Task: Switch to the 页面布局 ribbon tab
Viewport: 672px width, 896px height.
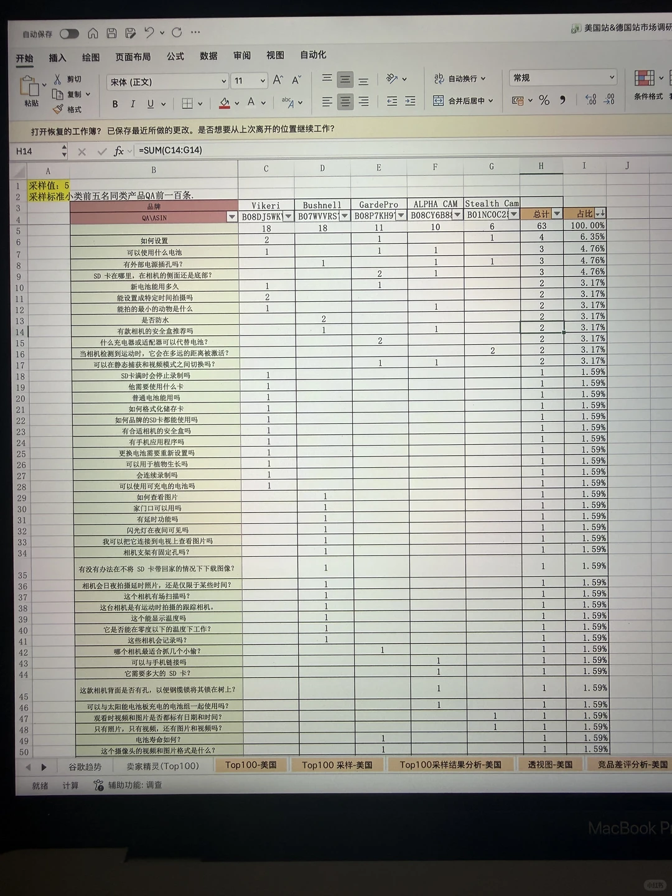Action: 133,57
